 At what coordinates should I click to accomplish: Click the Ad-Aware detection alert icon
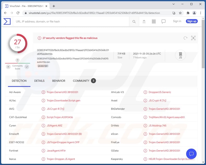[43, 92]
